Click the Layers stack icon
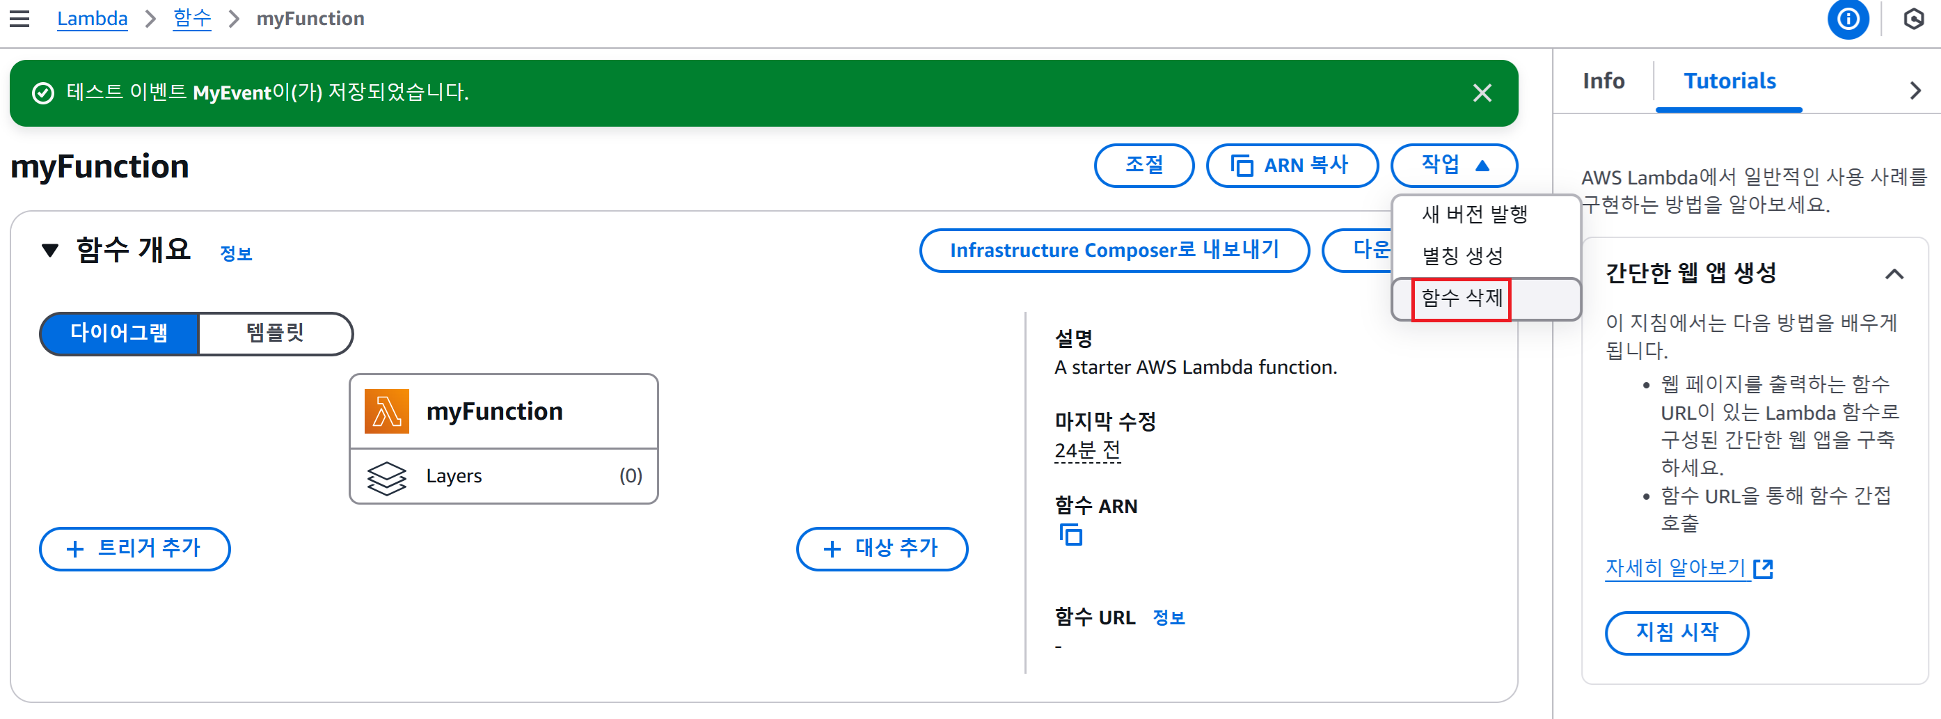 pos(386,476)
